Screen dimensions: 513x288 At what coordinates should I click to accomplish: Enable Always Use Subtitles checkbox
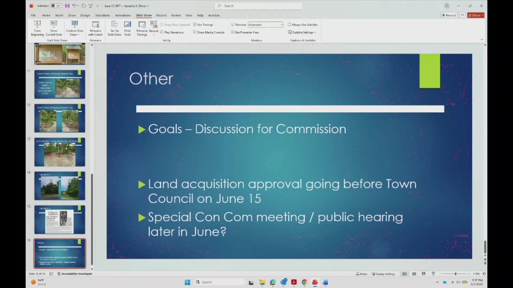pos(289,25)
